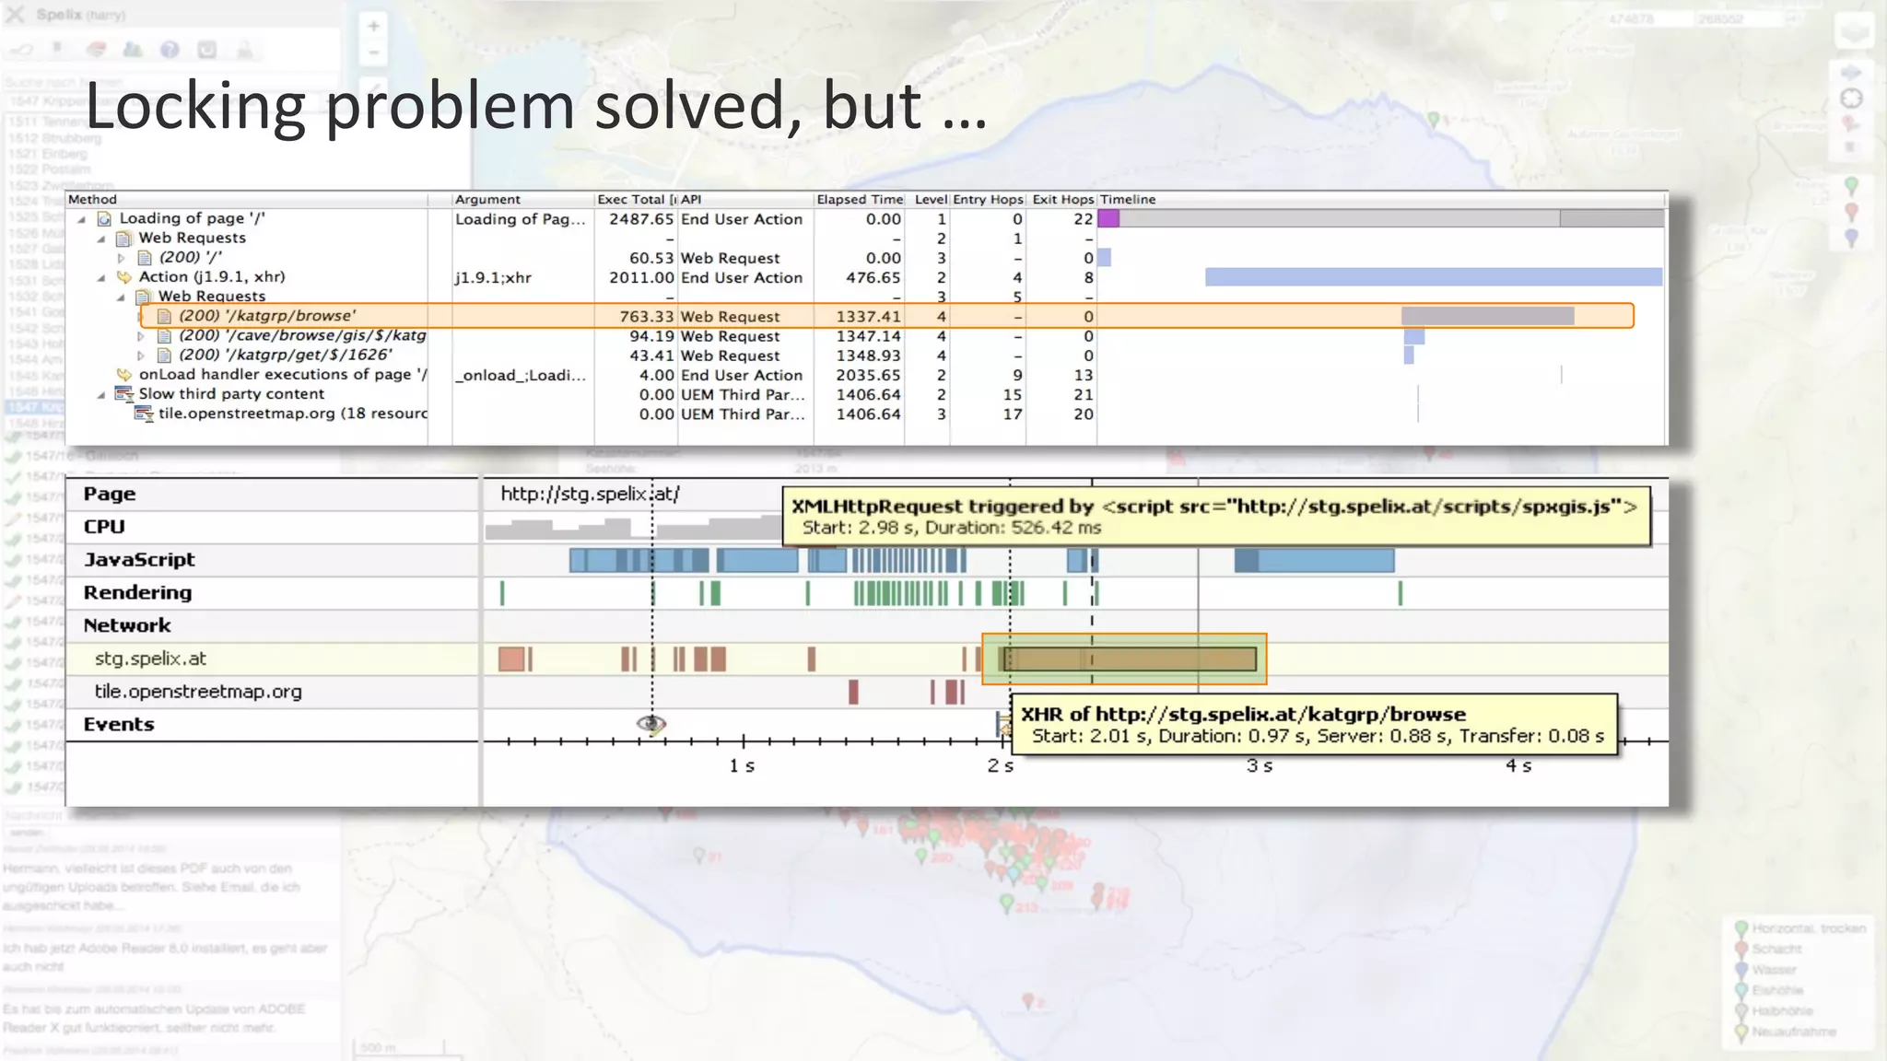Click the Slow third party content icon
Viewport: 1887px width, 1061px height.
pyautogui.click(x=123, y=394)
